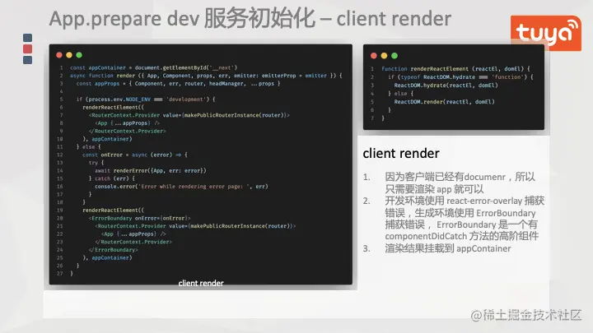
Task: Click code line 19 'renderReactElement(('
Action: [x=113, y=210]
